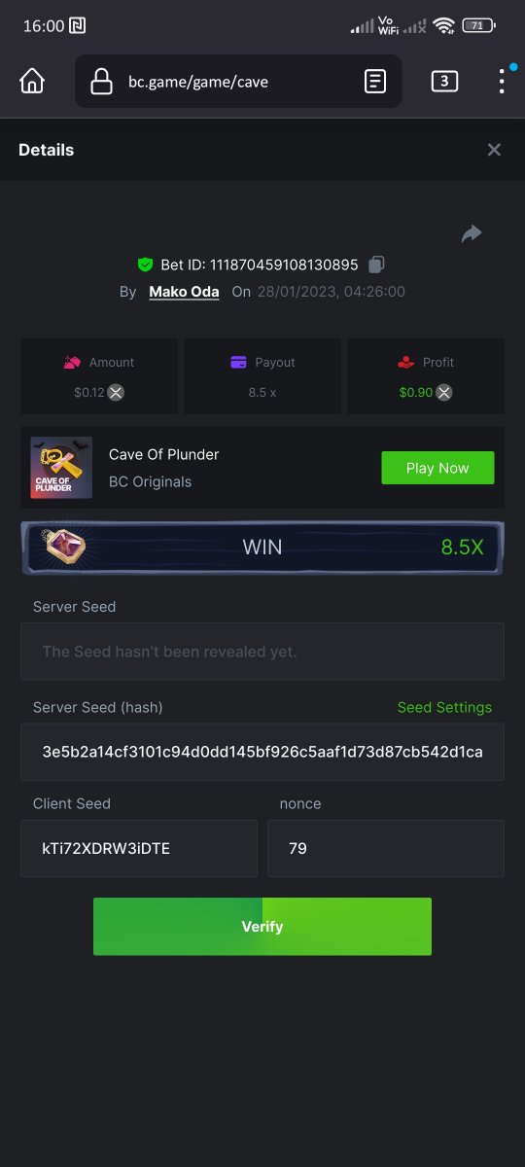The width and height of the screenshot is (525, 1167).
Task: Open the tabs switcher showing 3
Action: (x=444, y=82)
